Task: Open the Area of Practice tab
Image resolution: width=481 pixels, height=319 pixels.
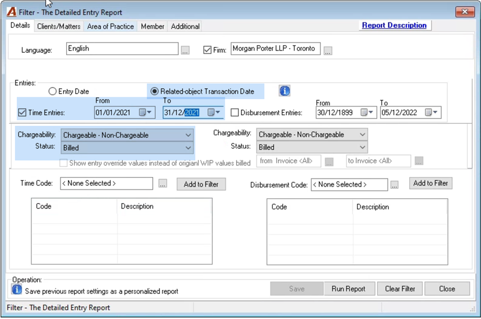Action: [x=111, y=26]
